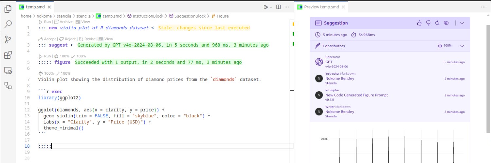Screen dimensions: 491x163
Task: Select the temp.smd editor tab
Action: 35,7
